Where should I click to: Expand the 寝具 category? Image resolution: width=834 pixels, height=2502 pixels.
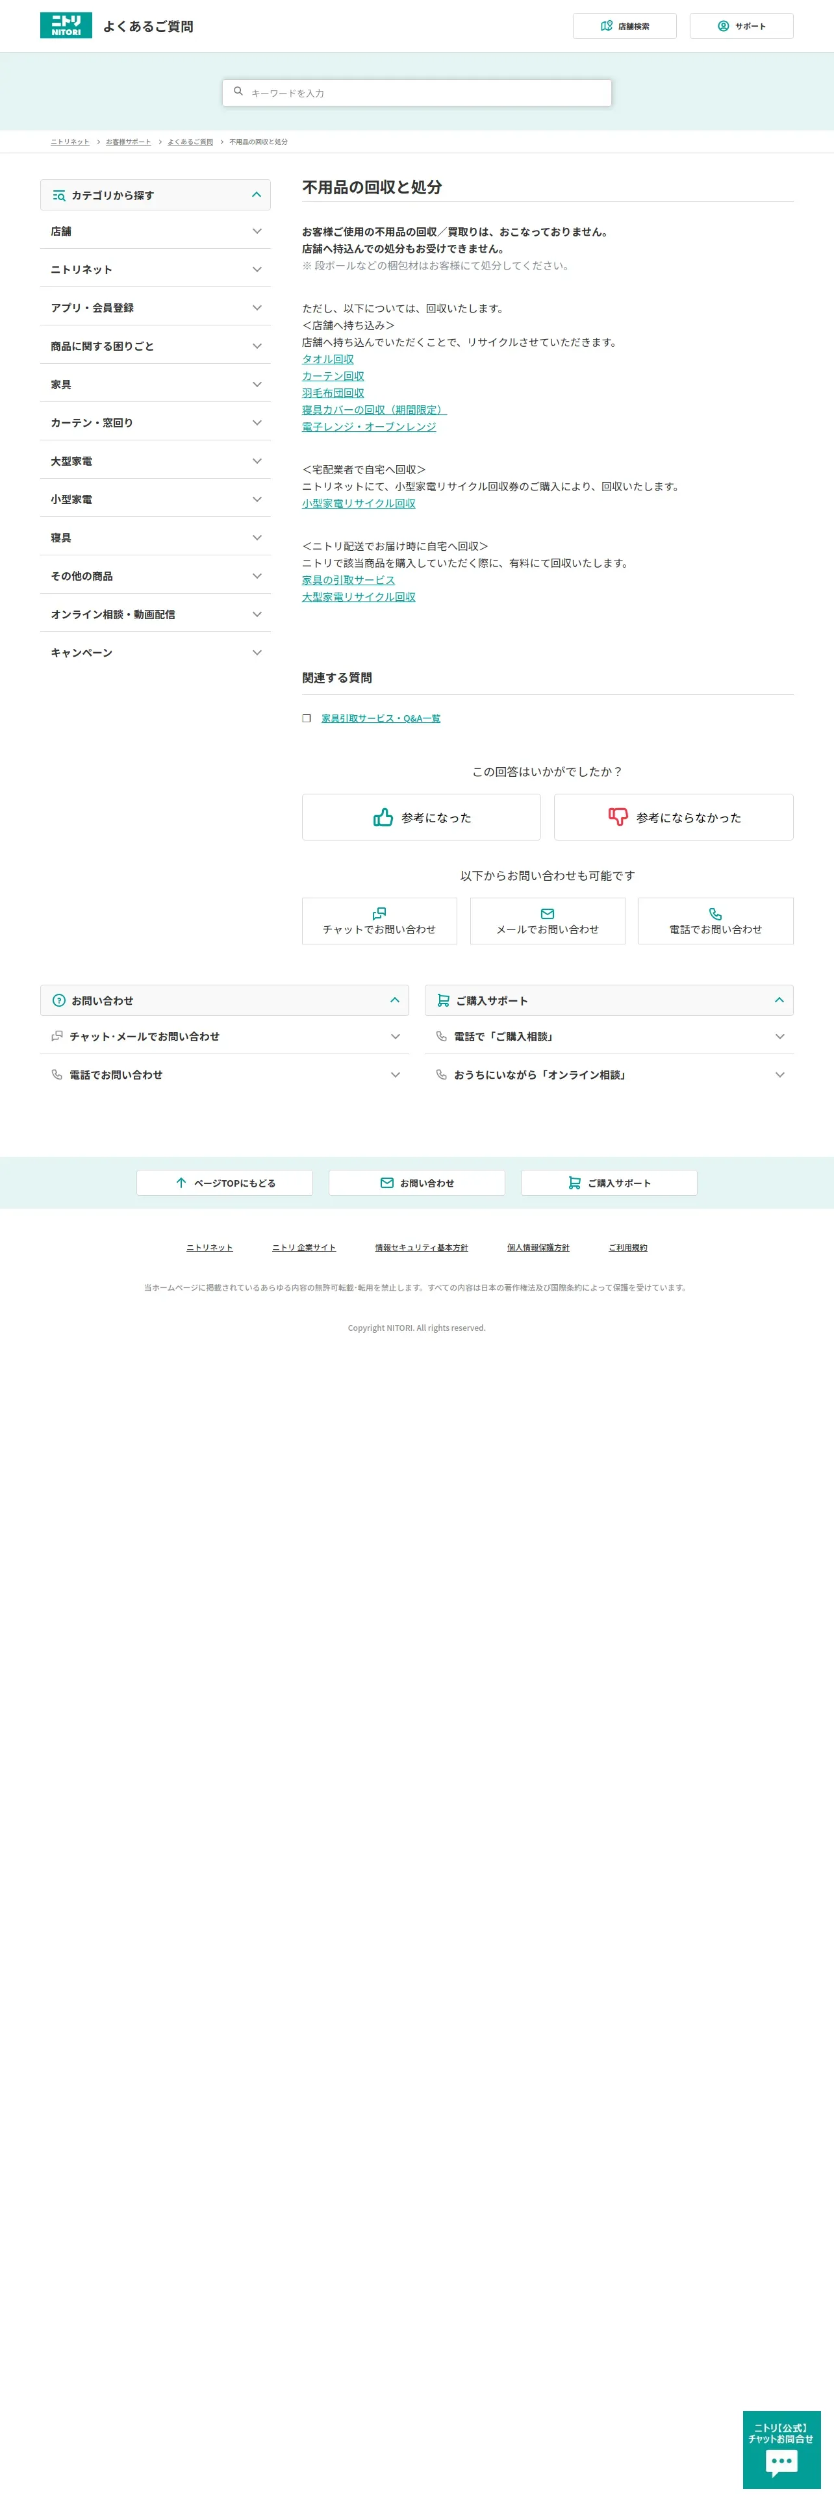coord(155,537)
